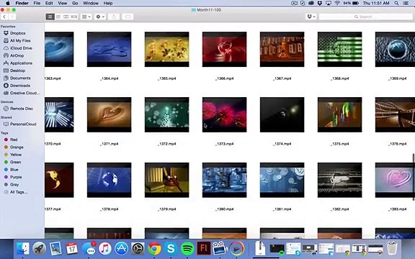Viewport: 415px width, 259px height.
Task: Switch to icon view in toolbar
Action: point(50,17)
